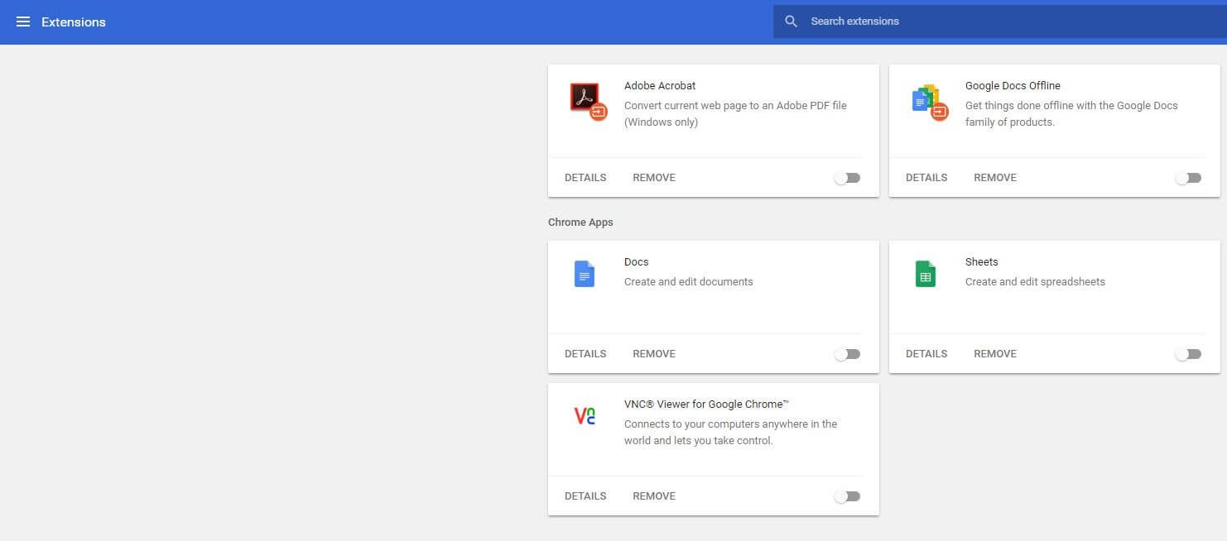Screen dimensions: 1227x541
Task: Remove VNC Viewer for Google Chrome
Action: [x=654, y=496]
